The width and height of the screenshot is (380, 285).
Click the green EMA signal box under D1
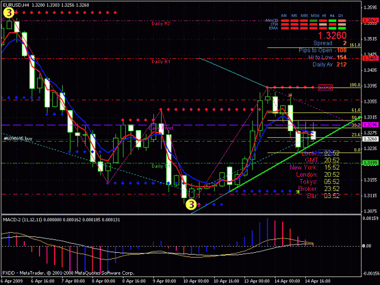[342, 29]
